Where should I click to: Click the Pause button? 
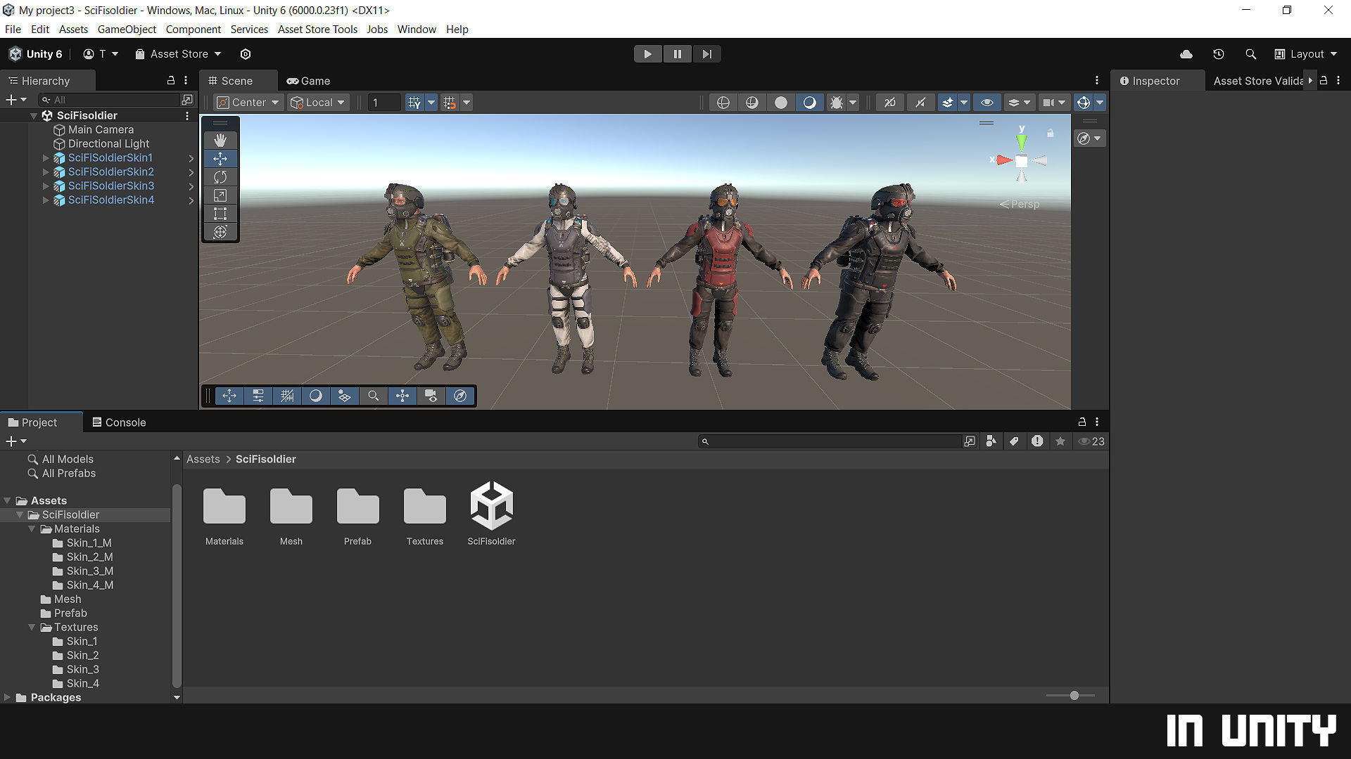(x=677, y=54)
